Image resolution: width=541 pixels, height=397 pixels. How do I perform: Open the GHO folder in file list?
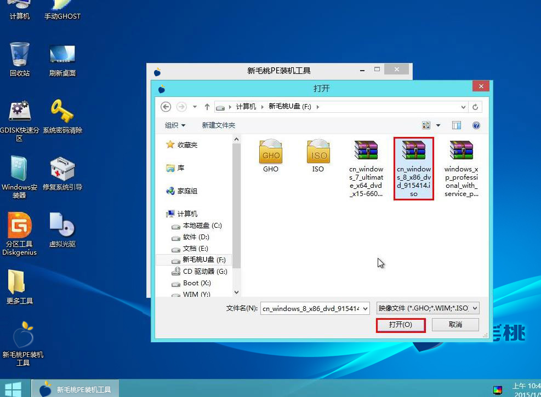point(271,156)
